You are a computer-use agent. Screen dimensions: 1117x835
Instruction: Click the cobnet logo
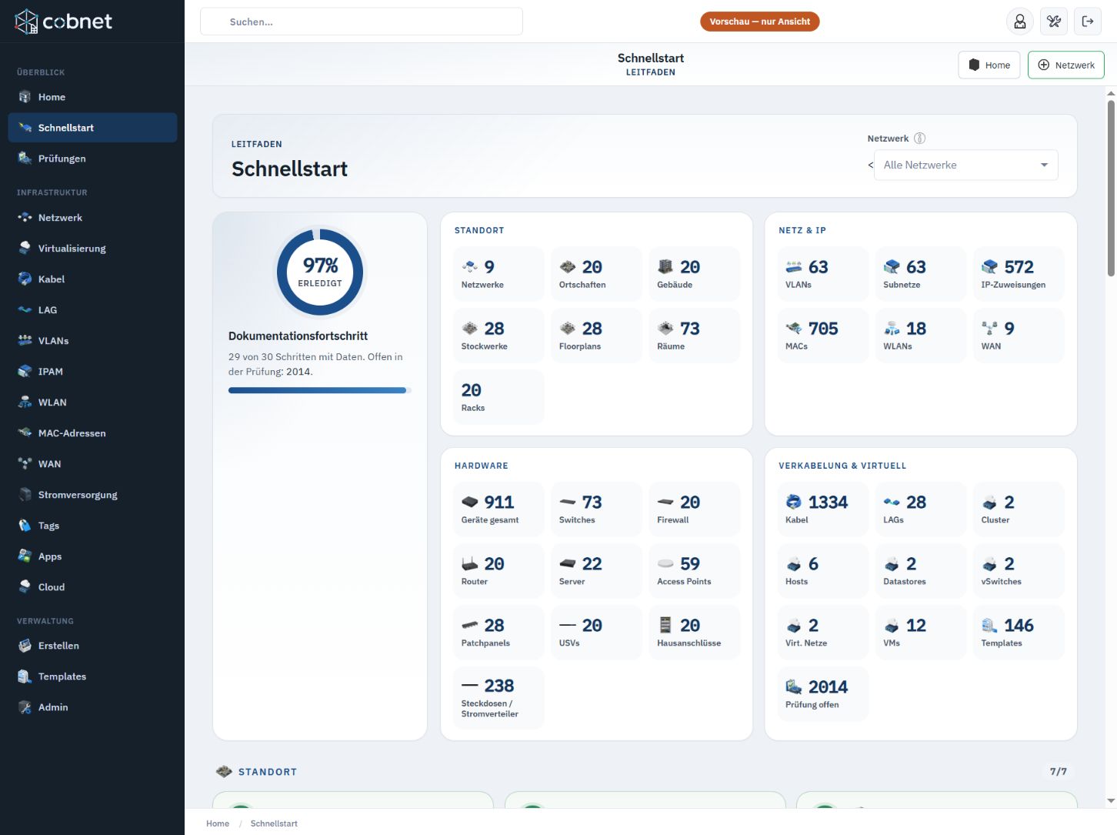pyautogui.click(x=64, y=22)
